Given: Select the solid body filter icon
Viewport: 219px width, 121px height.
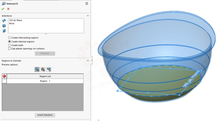Looking at the screenshot, I should (4, 26).
